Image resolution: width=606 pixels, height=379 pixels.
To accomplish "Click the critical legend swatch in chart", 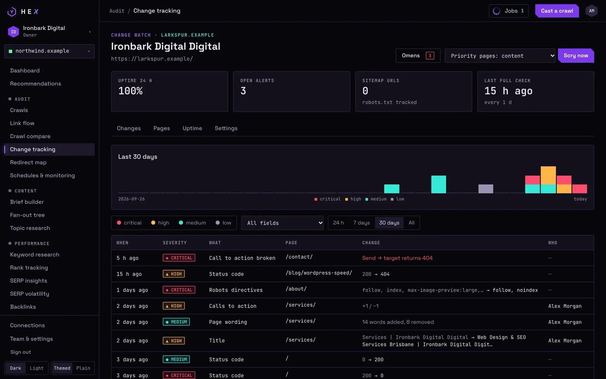I will (316, 199).
